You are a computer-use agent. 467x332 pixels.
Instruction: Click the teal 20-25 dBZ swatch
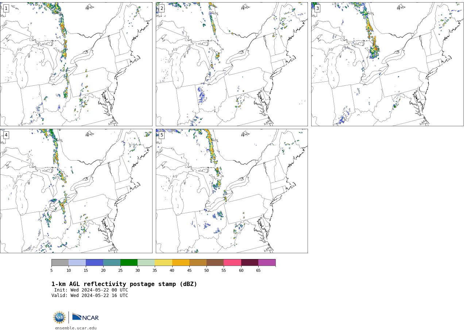[112, 263]
